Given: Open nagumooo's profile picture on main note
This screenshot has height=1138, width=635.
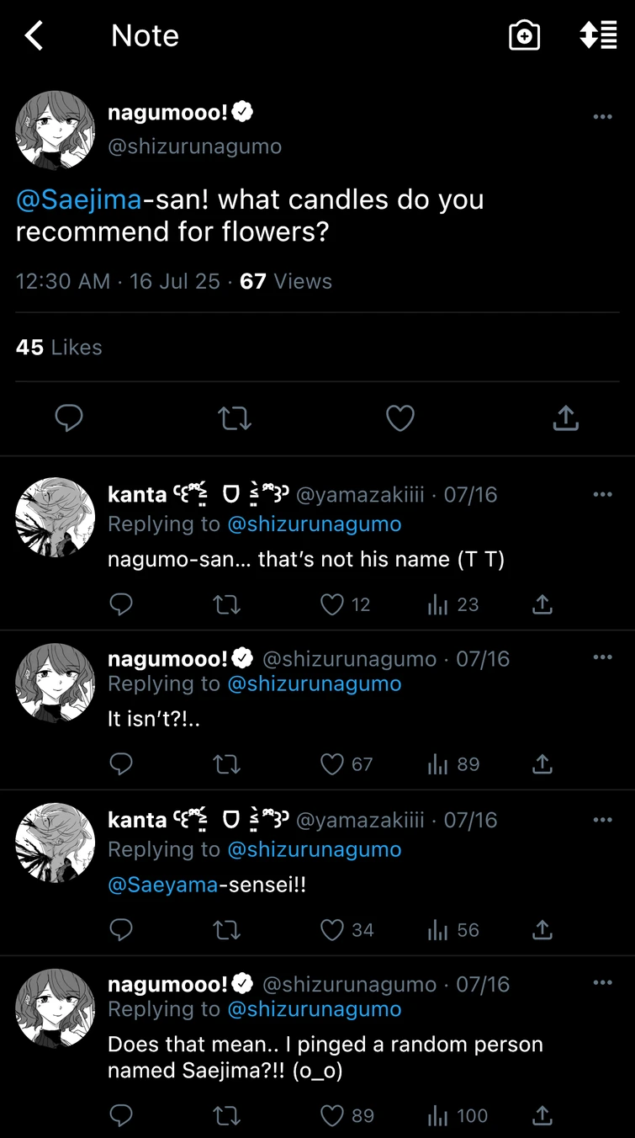Looking at the screenshot, I should tap(55, 130).
